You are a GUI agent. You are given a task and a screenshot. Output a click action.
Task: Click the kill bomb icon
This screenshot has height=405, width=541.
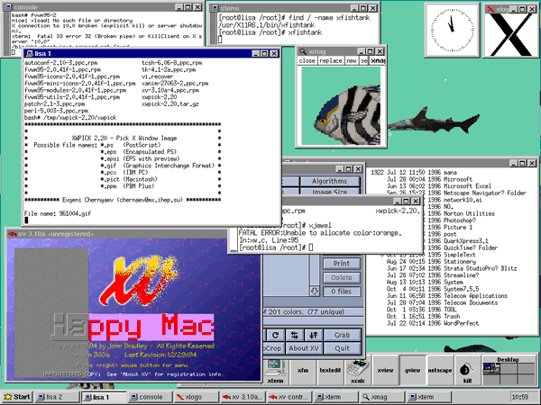click(467, 371)
